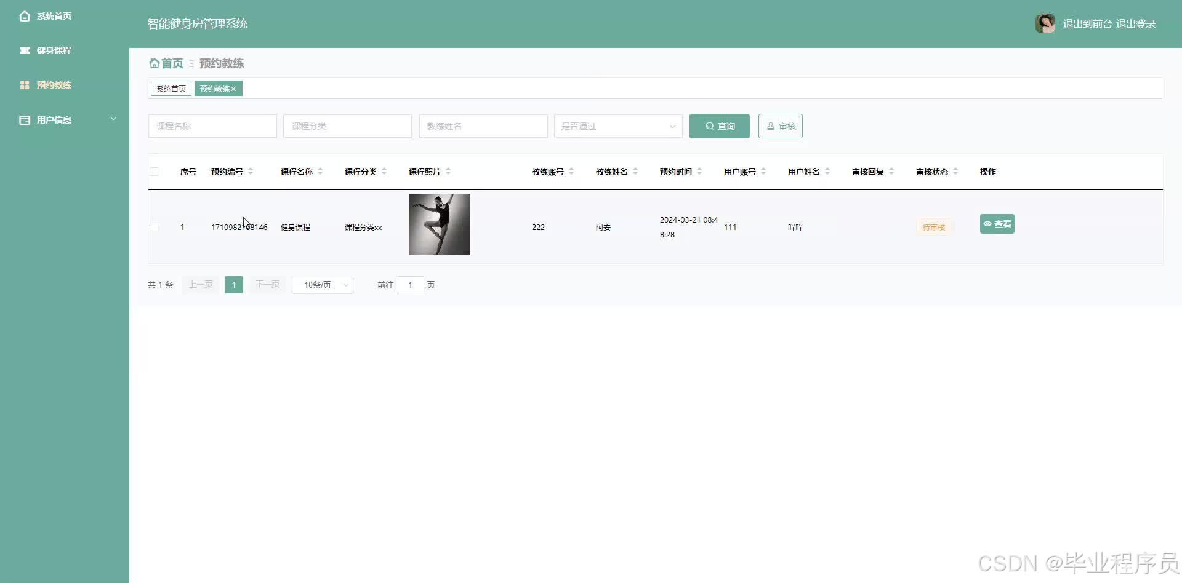This screenshot has height=583, width=1182.
Task: Sort by 审核状态 column
Action: [955, 172]
